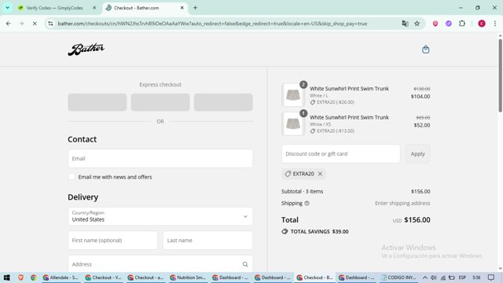Close the Checkout Bather.com tab
Screen dimensions: 503x283
[182, 8]
